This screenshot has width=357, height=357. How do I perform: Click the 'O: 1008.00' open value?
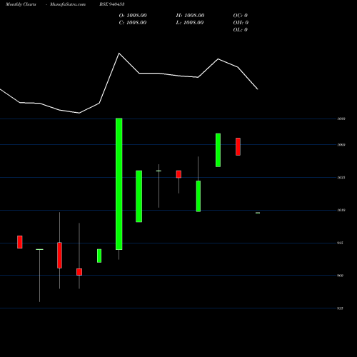pyautogui.click(x=133, y=16)
